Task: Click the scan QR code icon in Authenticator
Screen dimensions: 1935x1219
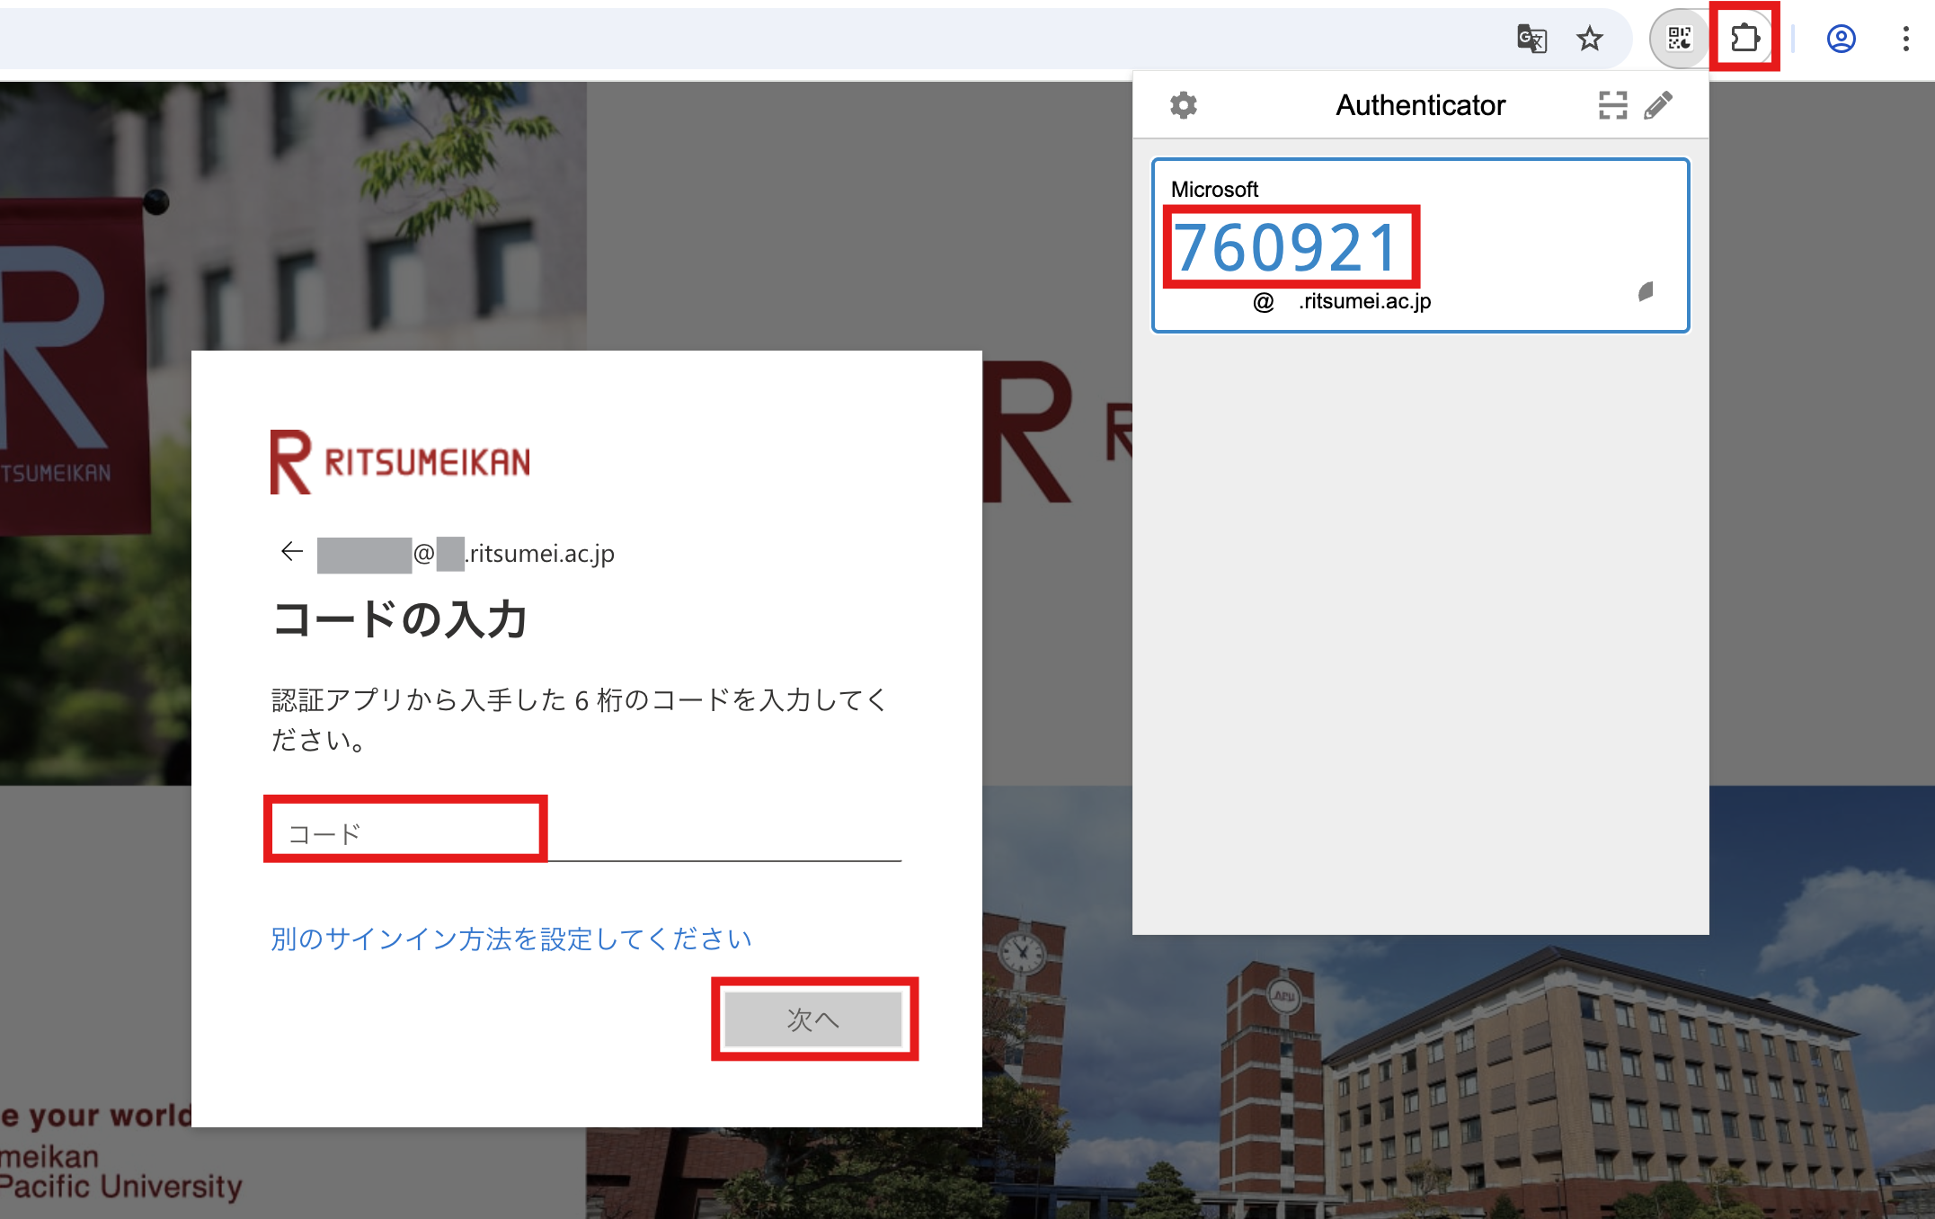Action: 1612,105
